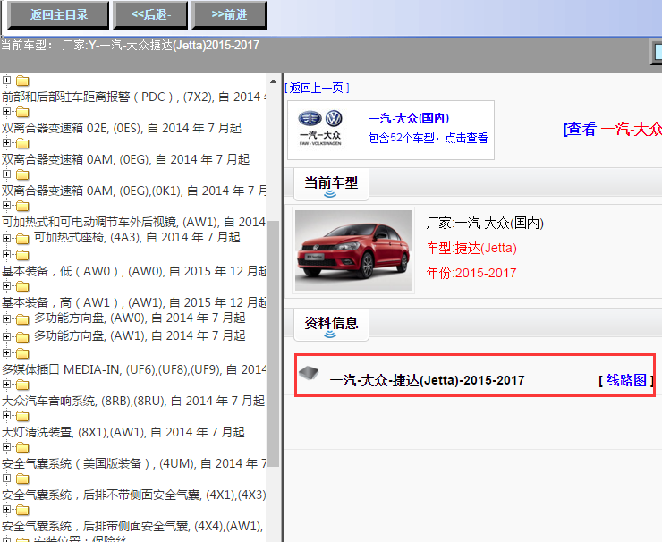The width and height of the screenshot is (662, 542).
Task: Click folder icon of 多媒体插口 MEDIA-IN
Action: (x=22, y=353)
